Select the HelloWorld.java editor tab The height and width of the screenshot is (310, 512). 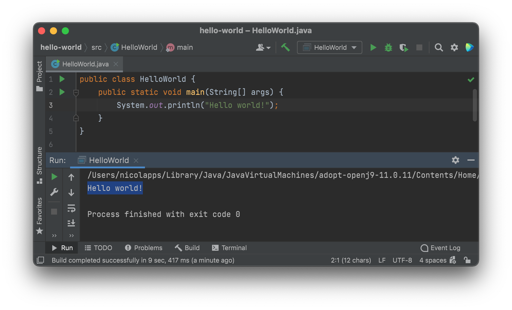(x=84, y=64)
